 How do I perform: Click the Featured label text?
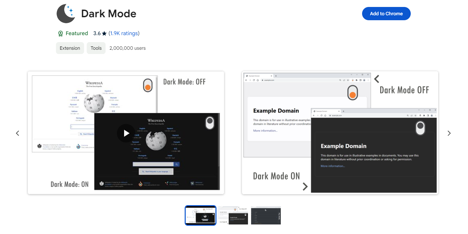[x=77, y=33]
